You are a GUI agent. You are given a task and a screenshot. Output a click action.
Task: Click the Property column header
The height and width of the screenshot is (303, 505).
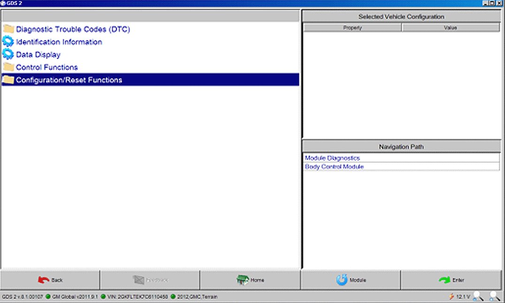click(x=352, y=28)
